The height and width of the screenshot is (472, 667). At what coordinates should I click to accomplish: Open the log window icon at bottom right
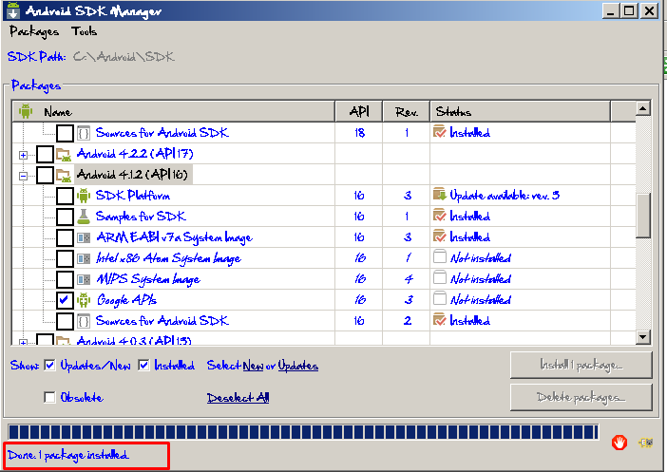click(x=646, y=443)
